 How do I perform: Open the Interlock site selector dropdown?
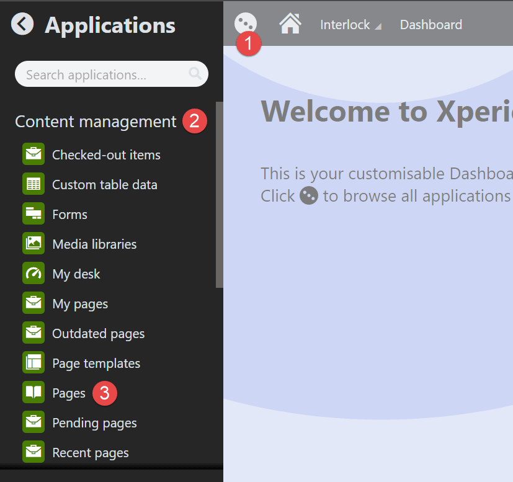(350, 25)
